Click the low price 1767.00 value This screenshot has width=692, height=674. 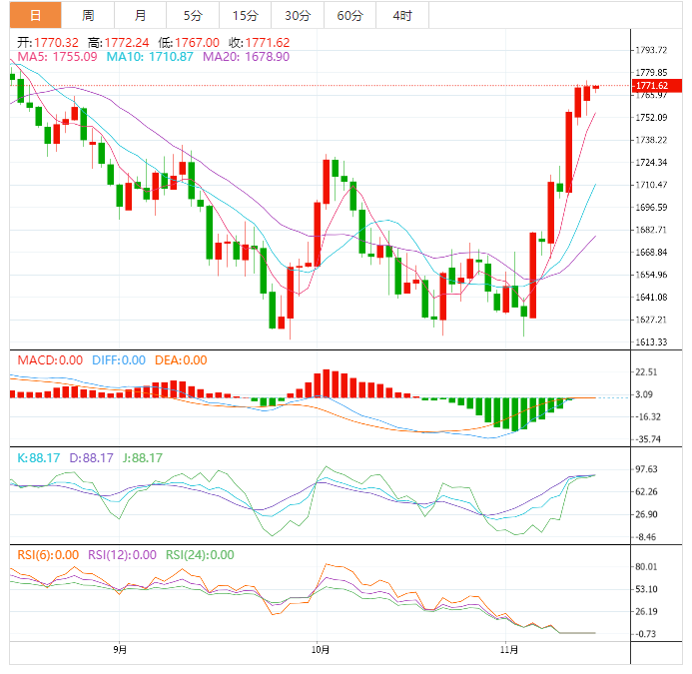[197, 42]
